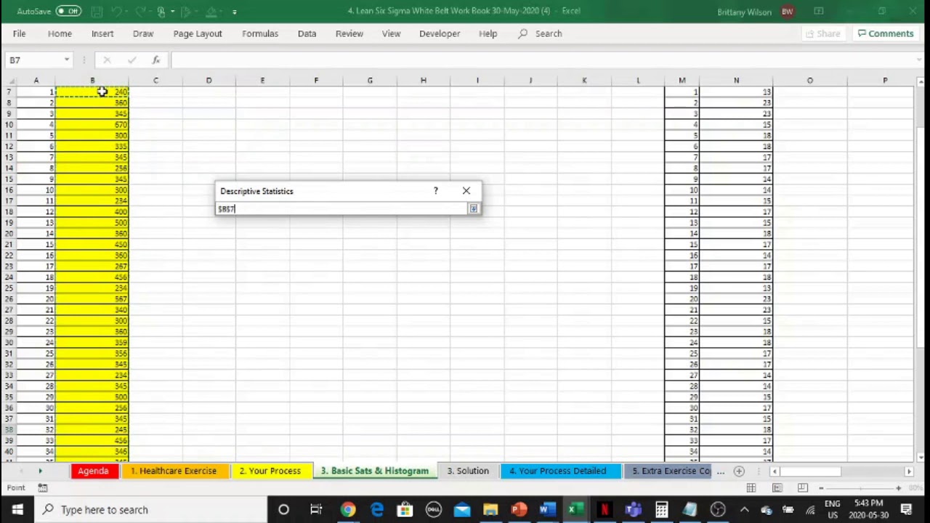Switch to Normal view icon

click(x=751, y=488)
